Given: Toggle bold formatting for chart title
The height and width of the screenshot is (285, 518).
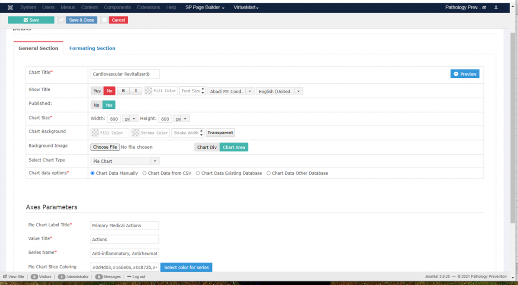Looking at the screenshot, I should (x=123, y=91).
